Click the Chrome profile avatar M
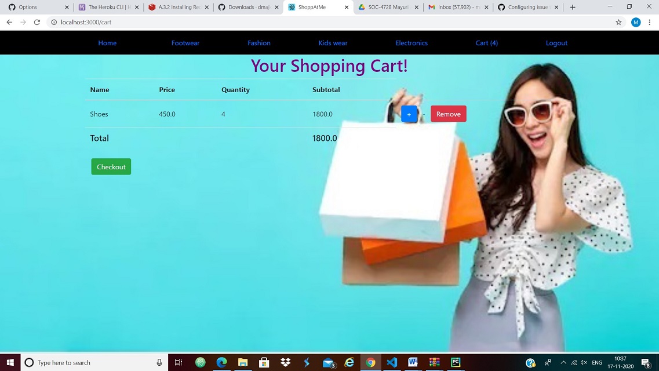The image size is (659, 371). 636,22
